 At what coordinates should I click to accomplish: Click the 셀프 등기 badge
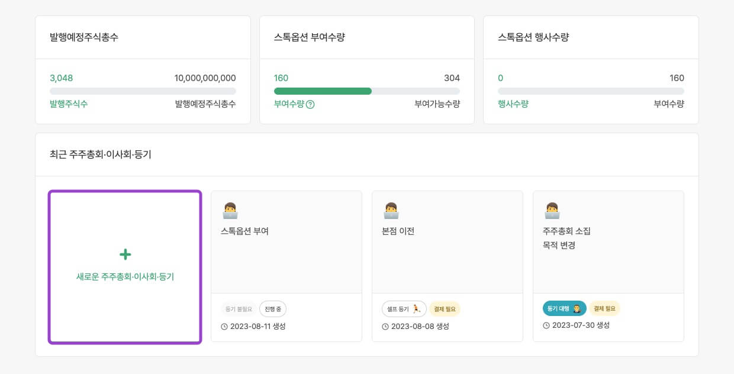pyautogui.click(x=404, y=309)
